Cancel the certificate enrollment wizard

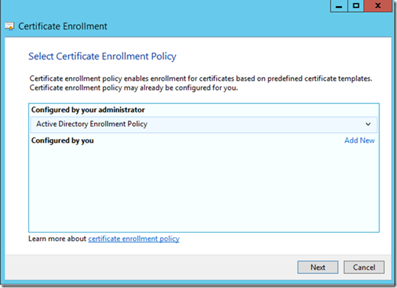pyautogui.click(x=364, y=267)
